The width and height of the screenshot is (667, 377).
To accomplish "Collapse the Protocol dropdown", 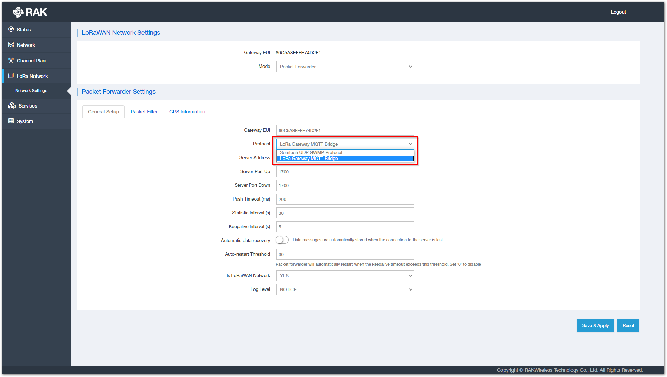I will click(x=345, y=144).
